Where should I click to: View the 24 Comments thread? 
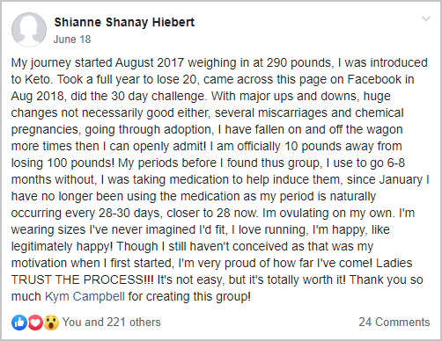pos(394,322)
